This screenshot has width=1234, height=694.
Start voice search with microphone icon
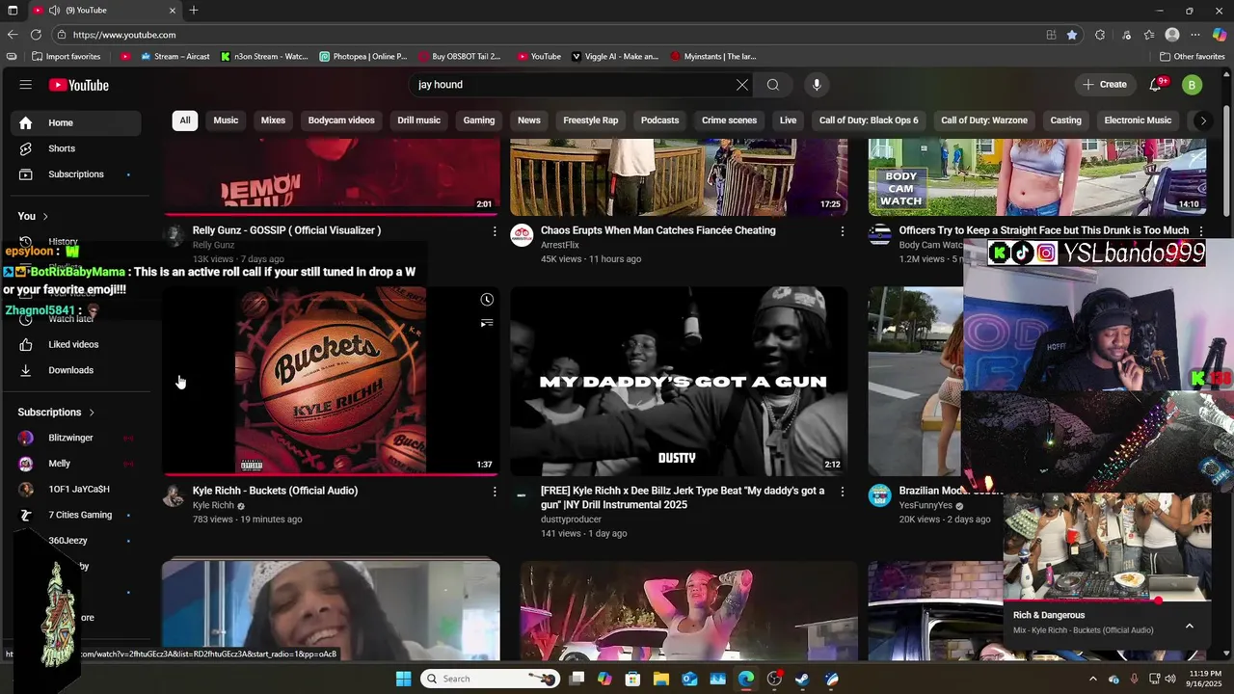tap(817, 85)
